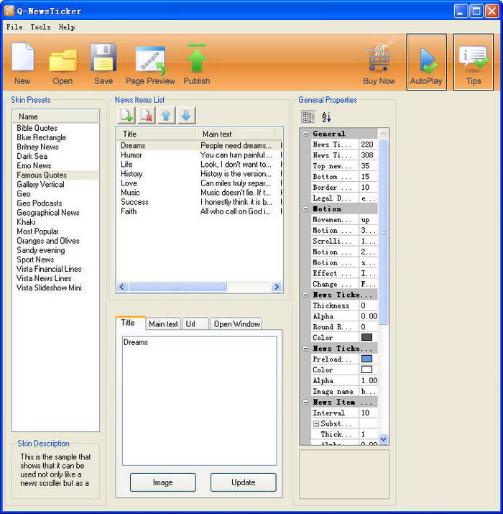The height and width of the screenshot is (514, 503).
Task: Open the File menu
Action: click(14, 27)
